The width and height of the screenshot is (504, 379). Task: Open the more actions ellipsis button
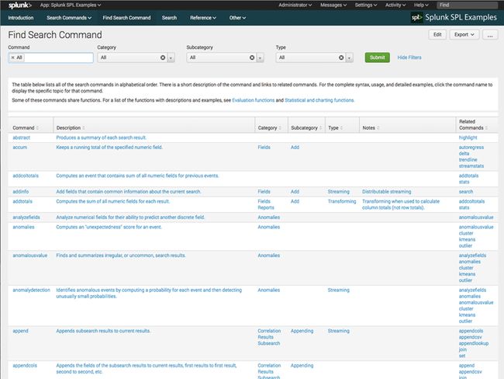pos(489,35)
